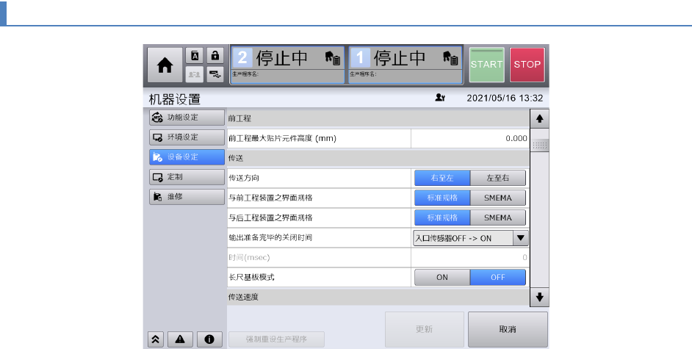This screenshot has height=349, width=692.
Task: Select the 设备设定 menu
Action: (x=187, y=157)
